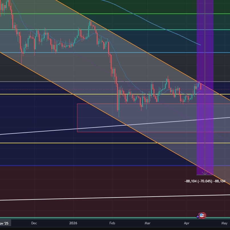The height and width of the screenshot is (230, 230).
Task: Click the Dec label on the time axis
Action: [x=34, y=223]
